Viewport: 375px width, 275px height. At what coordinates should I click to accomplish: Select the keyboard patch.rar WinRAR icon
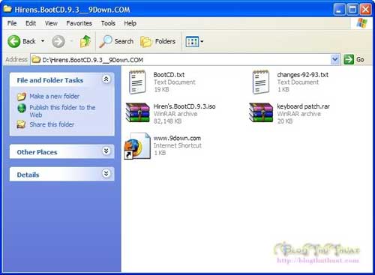click(x=261, y=112)
